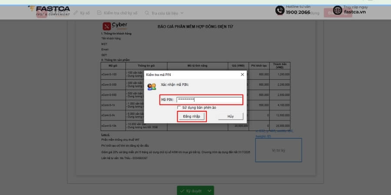Screen dimensions: 391x195
Task: Click the Thông tin gói column header
Action: pos(146,66)
